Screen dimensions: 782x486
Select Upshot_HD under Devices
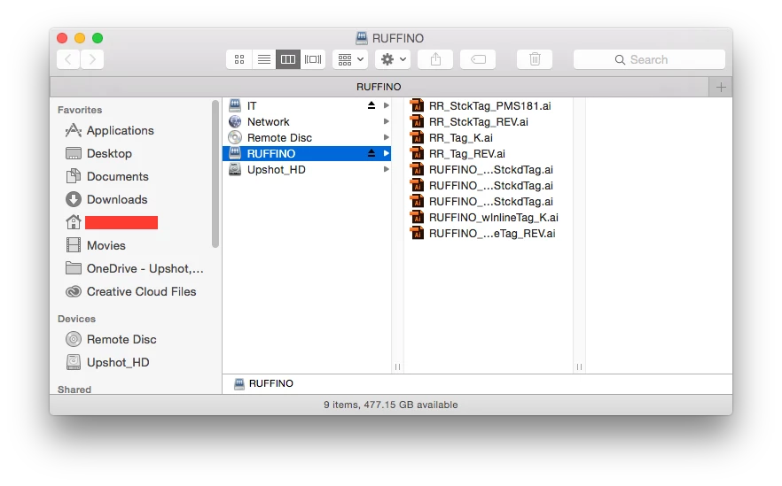pyautogui.click(x=118, y=362)
